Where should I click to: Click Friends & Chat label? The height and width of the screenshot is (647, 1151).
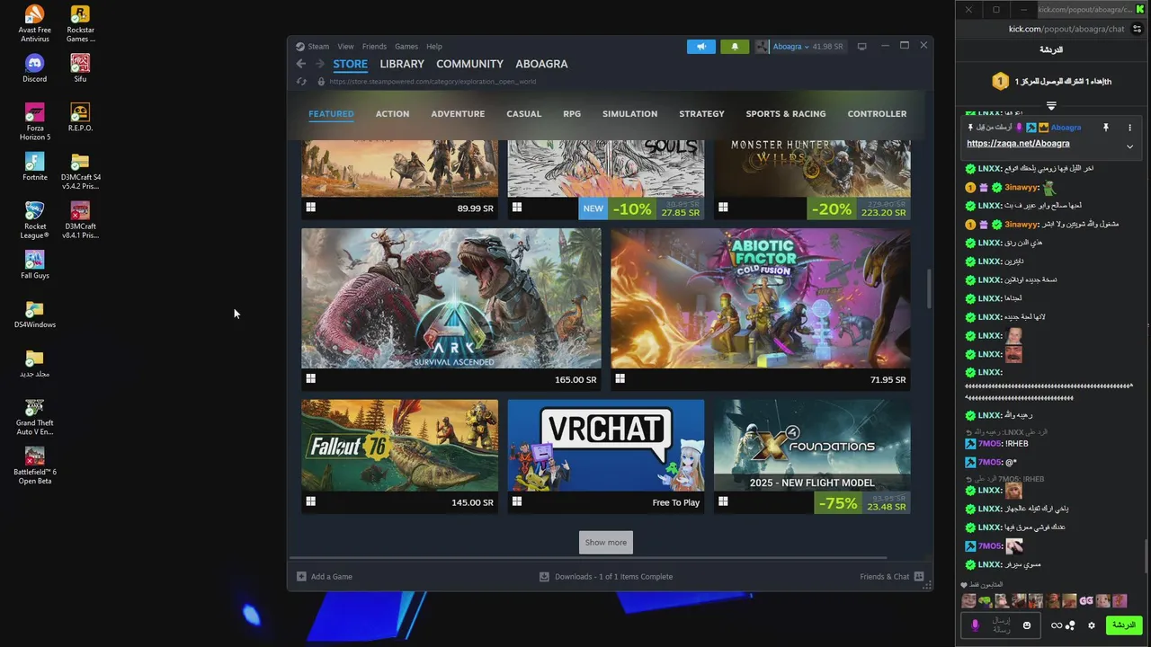885,577
